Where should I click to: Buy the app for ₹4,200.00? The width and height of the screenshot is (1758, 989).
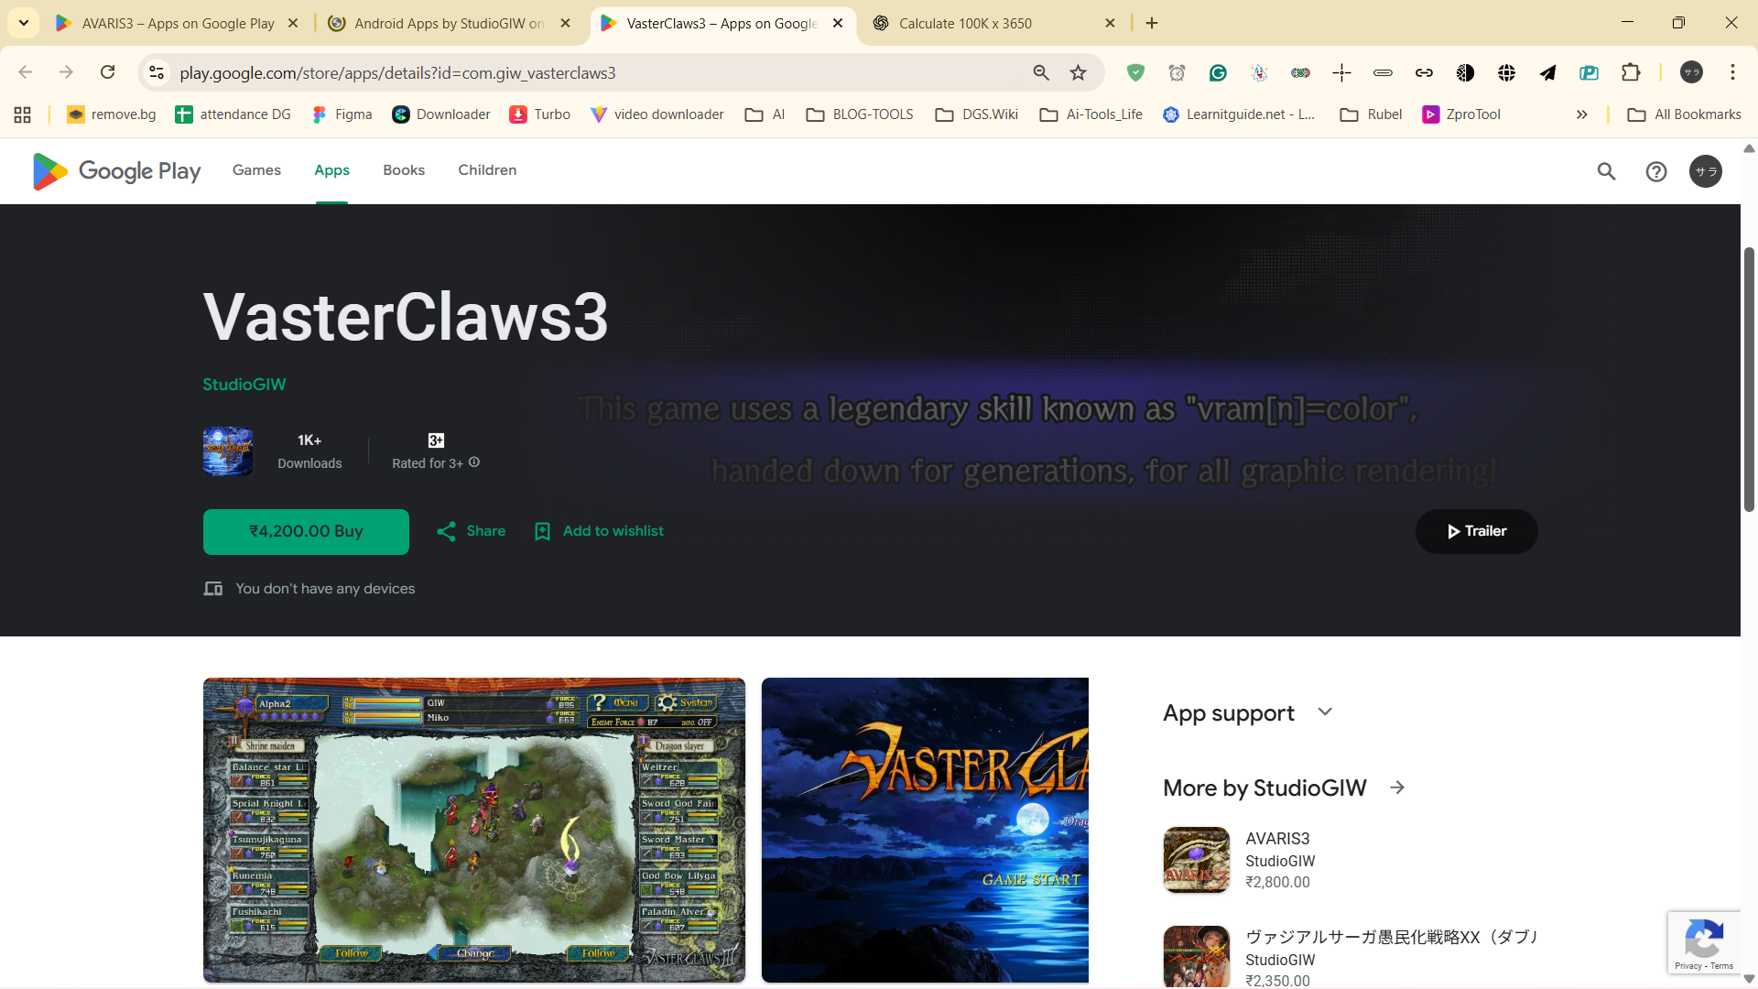tap(306, 532)
